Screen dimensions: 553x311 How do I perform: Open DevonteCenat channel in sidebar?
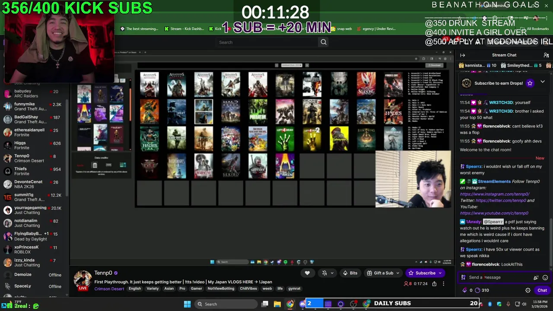click(34, 184)
